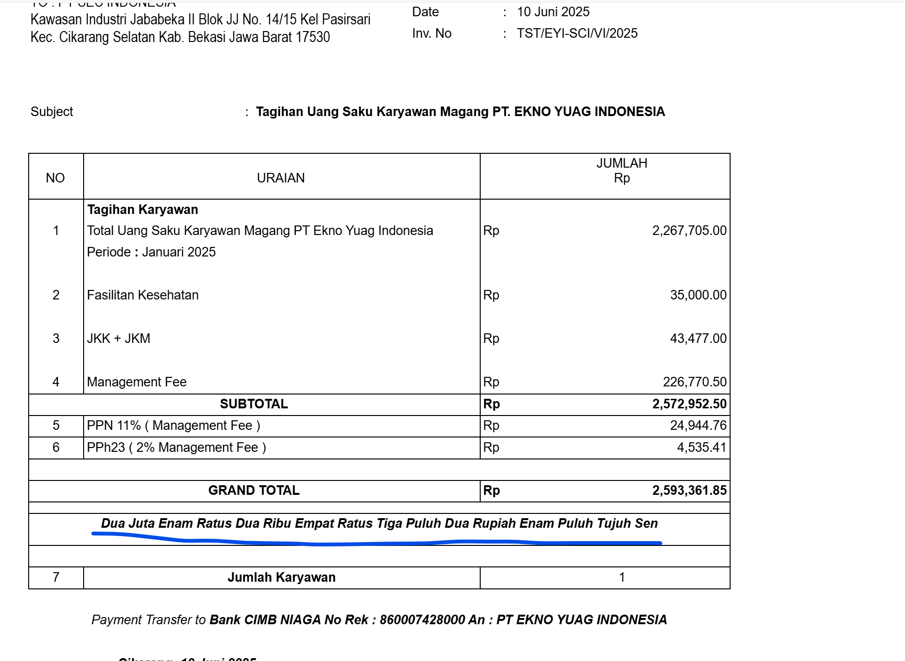Image resolution: width=905 pixels, height=661 pixels.
Task: Click the amount-in-words line Dua Juta Enam Ratus
Action: [379, 523]
